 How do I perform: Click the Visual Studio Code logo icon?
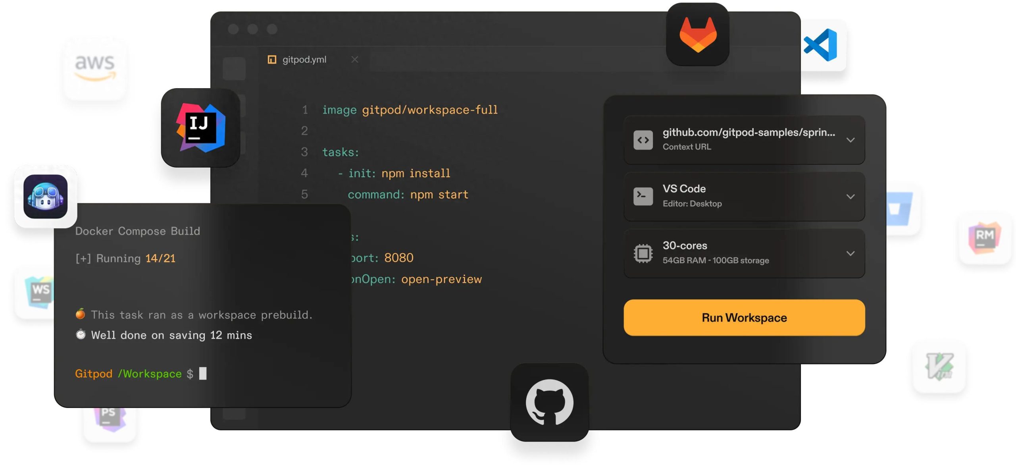tap(821, 45)
